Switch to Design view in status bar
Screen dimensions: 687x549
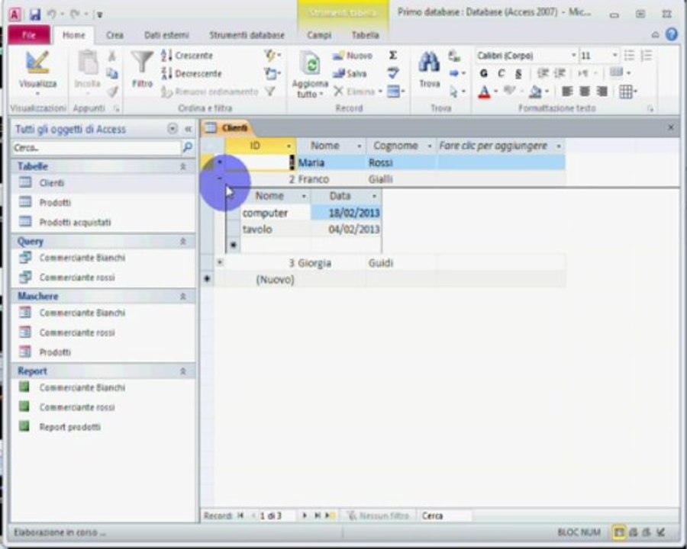click(x=661, y=533)
